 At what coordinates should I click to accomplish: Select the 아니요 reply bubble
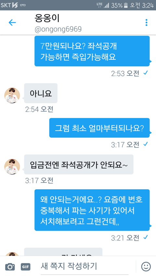[x=41, y=93]
